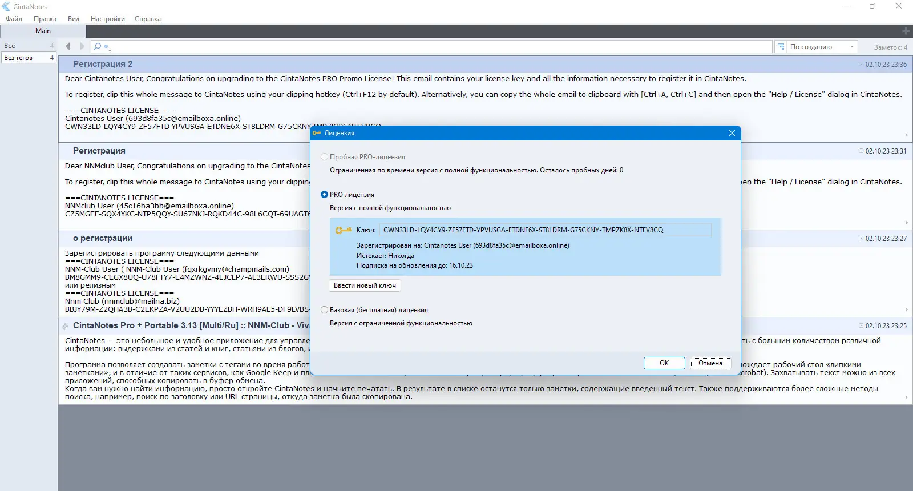The image size is (913, 491).
Task: Click Версия с ограниченной функциональностью description
Action: pyautogui.click(x=401, y=323)
